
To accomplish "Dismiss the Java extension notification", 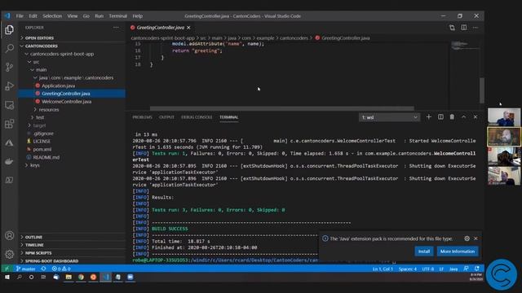I will [476, 238].
